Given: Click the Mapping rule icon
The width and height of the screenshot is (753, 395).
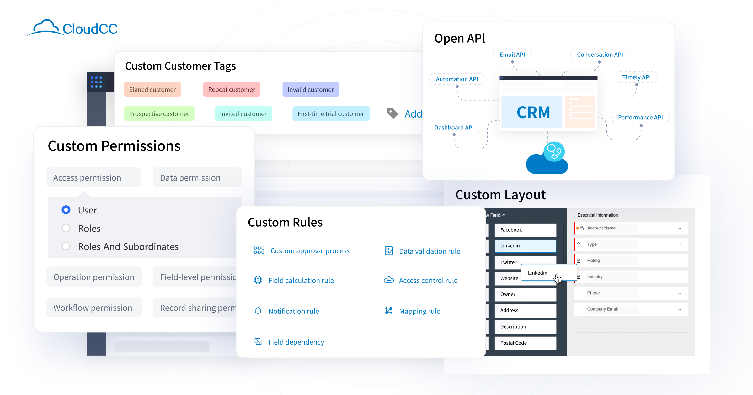Looking at the screenshot, I should pyautogui.click(x=389, y=311).
